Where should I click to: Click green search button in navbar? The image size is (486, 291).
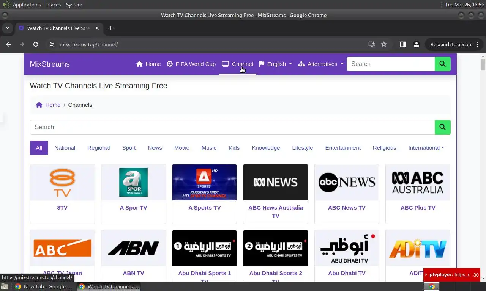pyautogui.click(x=443, y=64)
